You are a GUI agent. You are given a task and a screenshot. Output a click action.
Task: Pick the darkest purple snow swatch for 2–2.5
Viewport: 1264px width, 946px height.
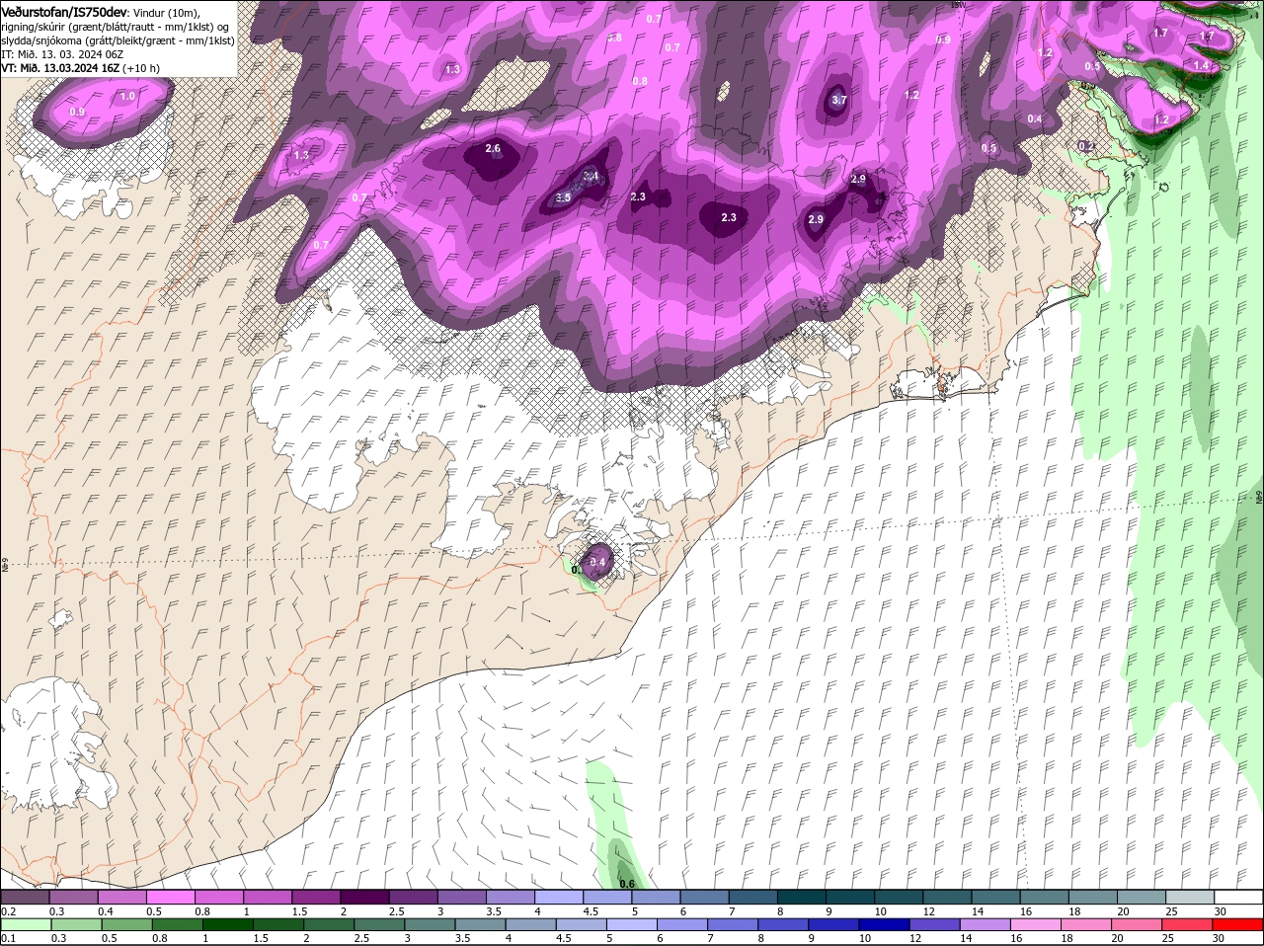[365, 898]
